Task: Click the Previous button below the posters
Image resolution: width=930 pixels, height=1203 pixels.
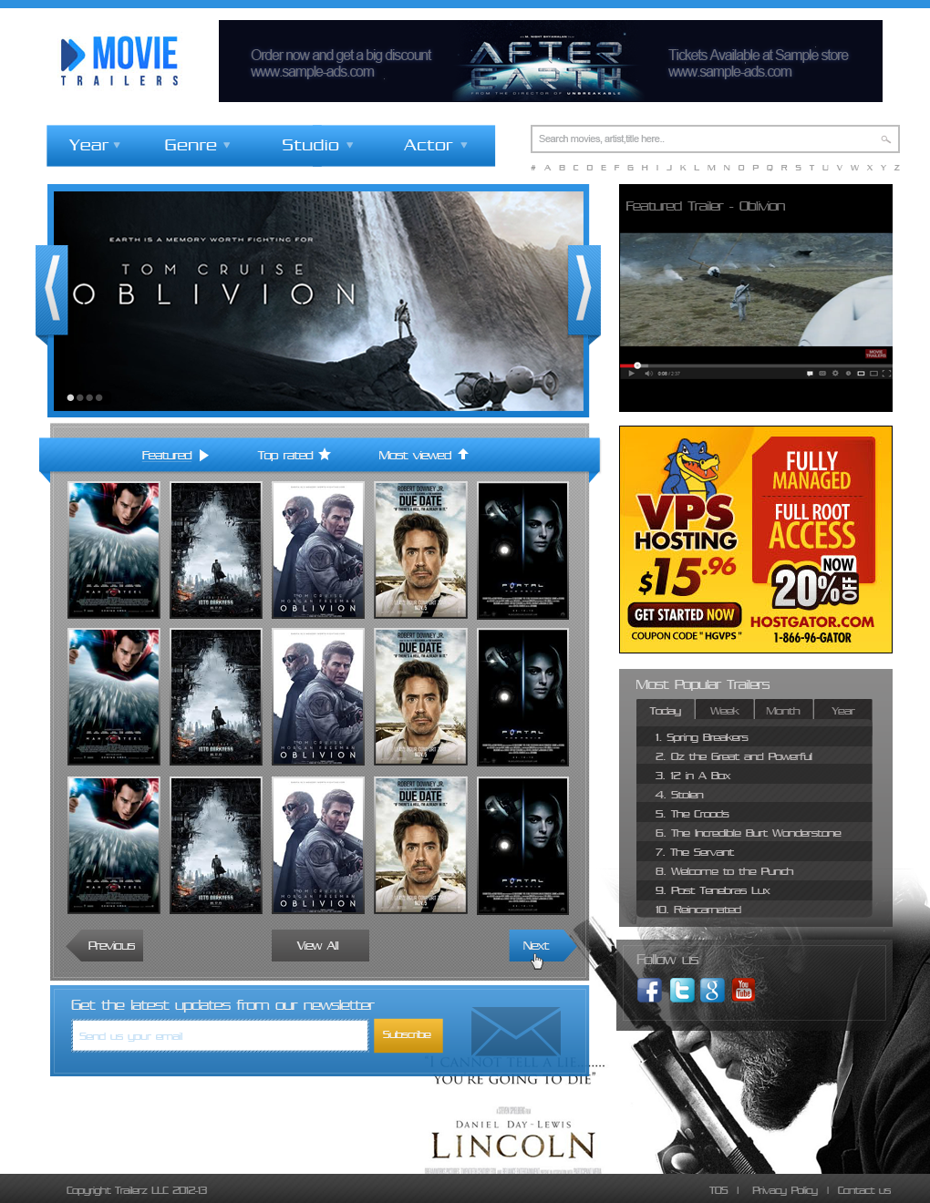Action: coord(105,946)
